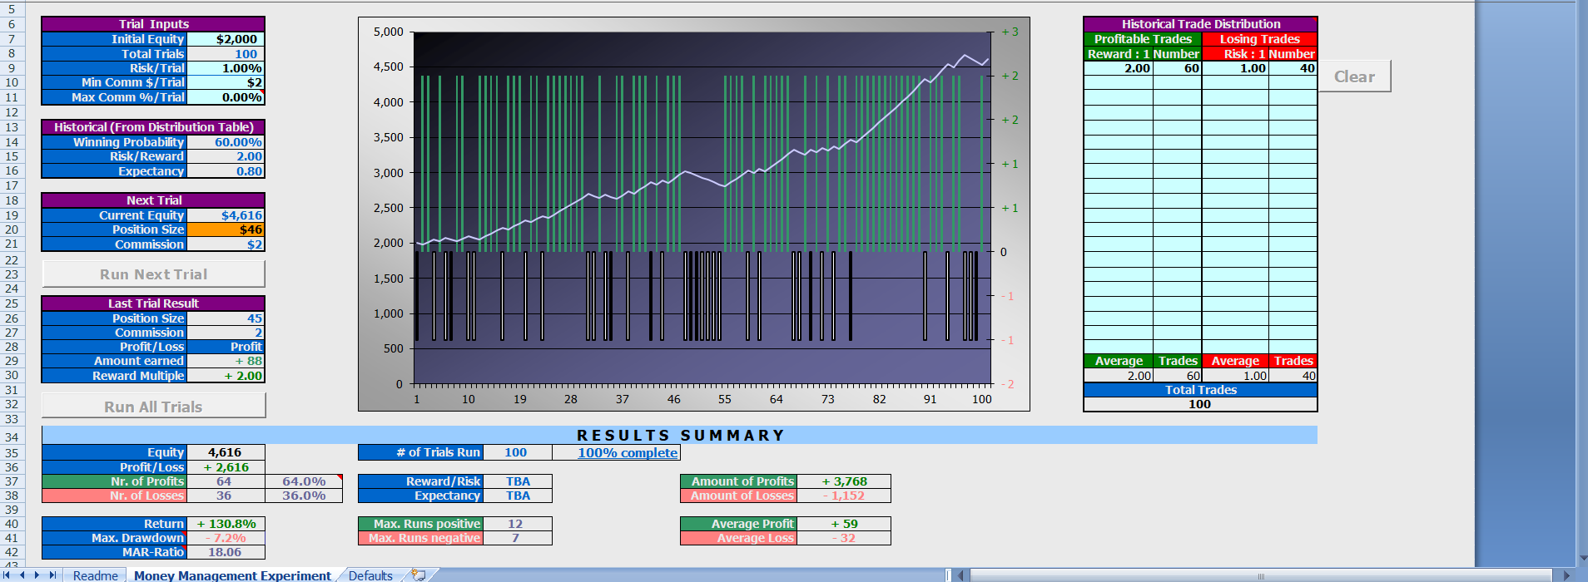
Task: Click the equity curve chart area
Action: [x=693, y=214]
